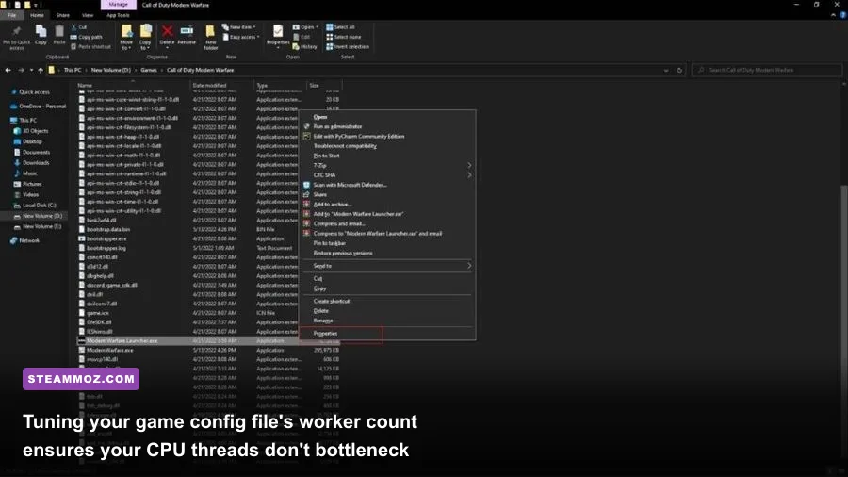
Task: Open the File tab
Action: point(12,15)
